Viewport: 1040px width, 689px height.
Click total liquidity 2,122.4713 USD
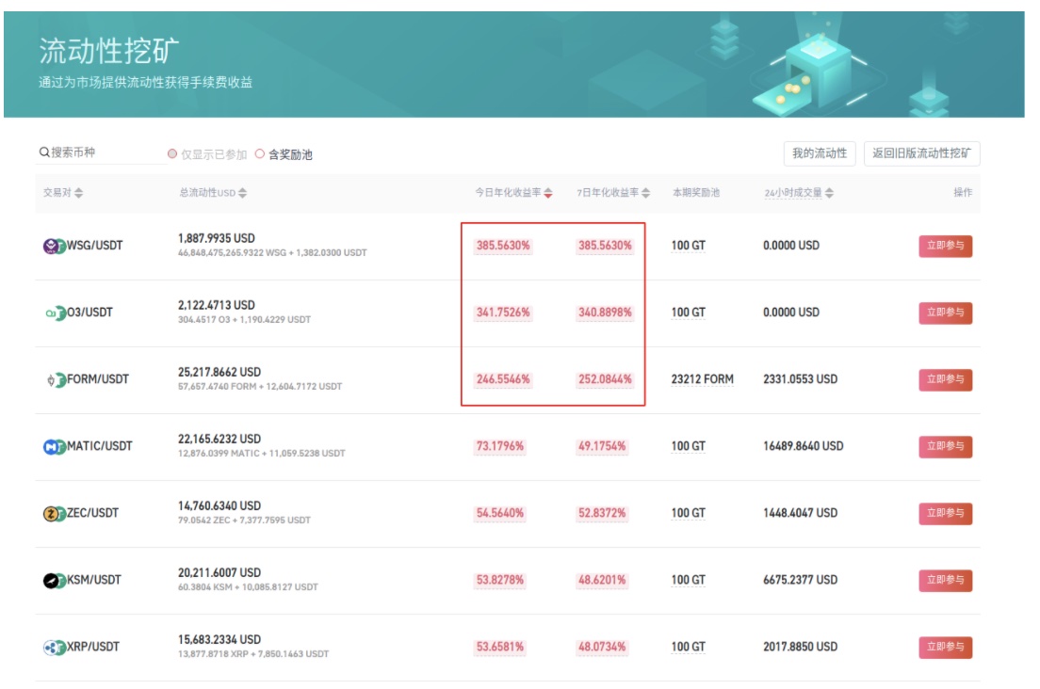[x=217, y=305]
